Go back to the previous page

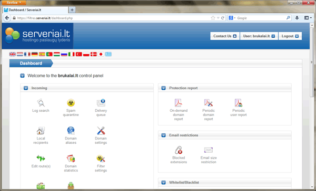7,18
